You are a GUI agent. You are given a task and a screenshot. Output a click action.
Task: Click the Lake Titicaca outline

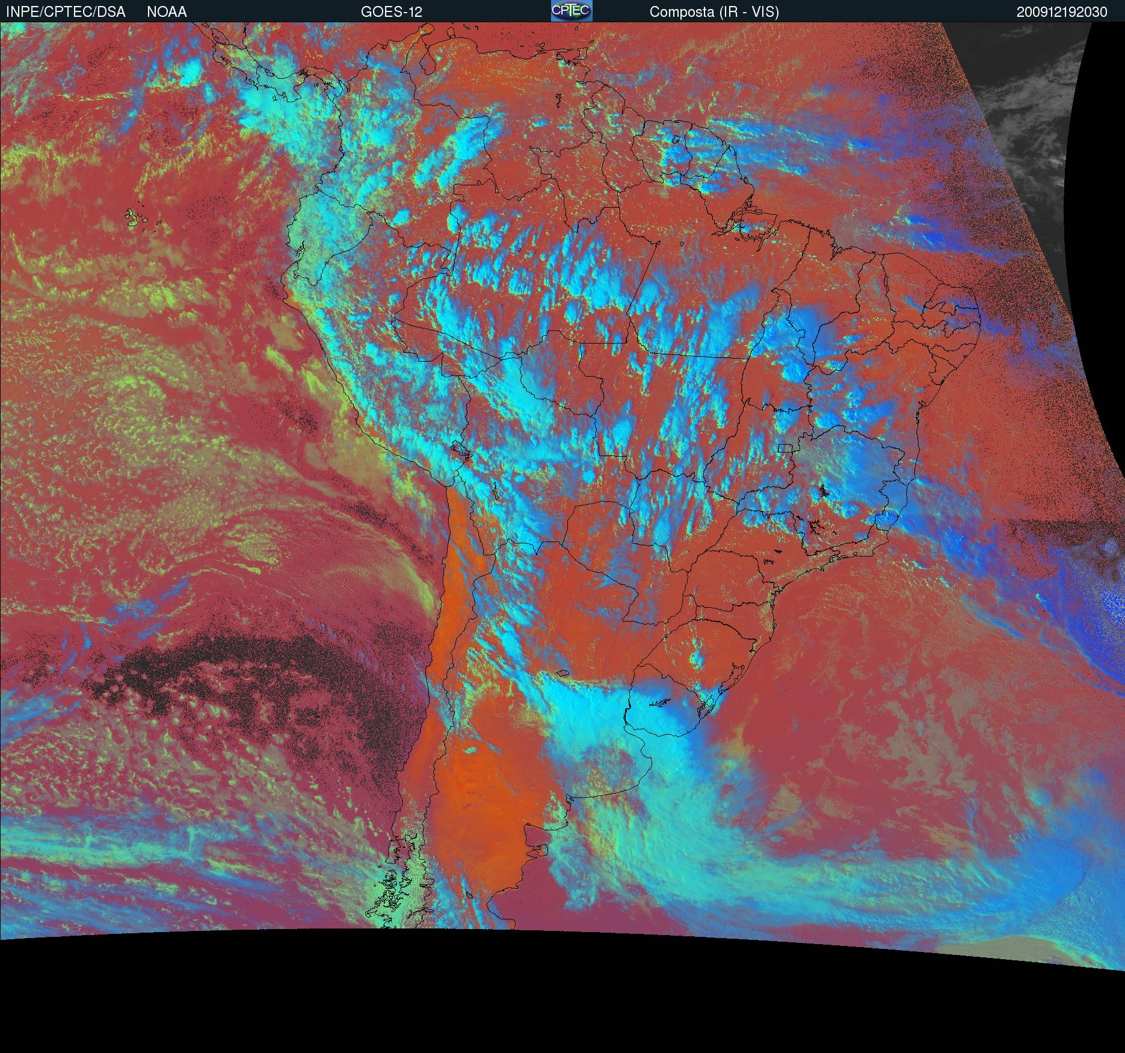[x=460, y=450]
